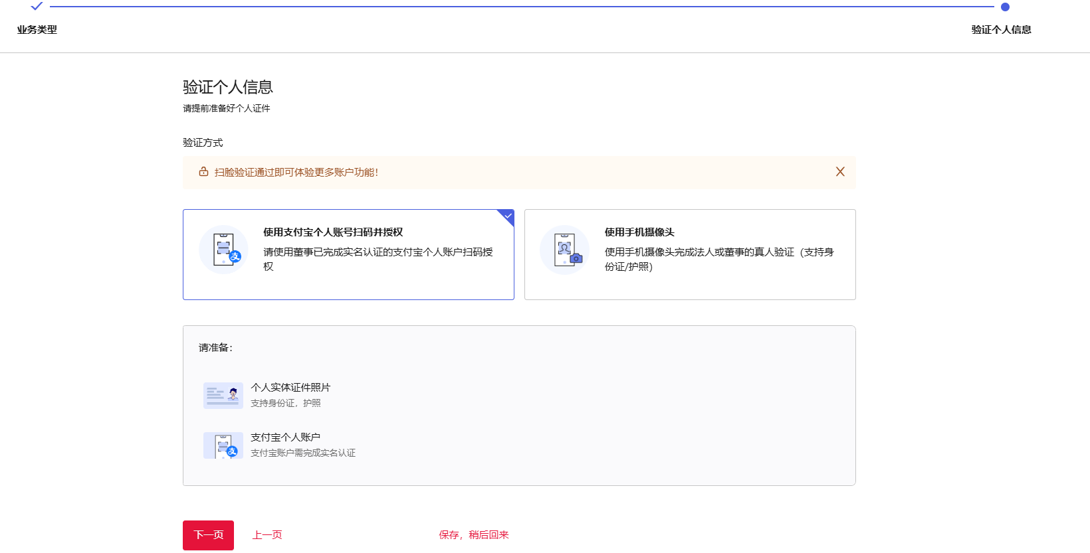Open the 验证个人信息 step label
1090x553 pixels.
pos(1001,30)
